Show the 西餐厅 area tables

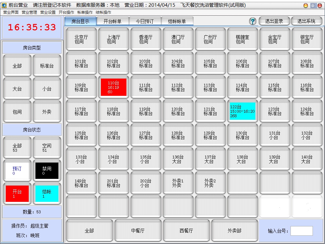coord(186,231)
